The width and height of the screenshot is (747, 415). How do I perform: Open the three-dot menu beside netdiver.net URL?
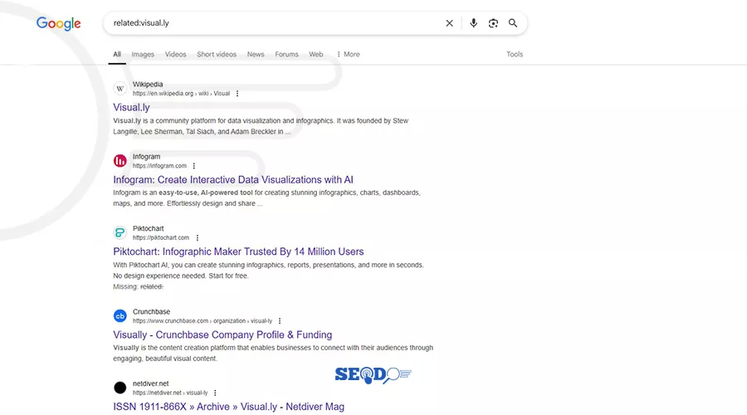(215, 393)
